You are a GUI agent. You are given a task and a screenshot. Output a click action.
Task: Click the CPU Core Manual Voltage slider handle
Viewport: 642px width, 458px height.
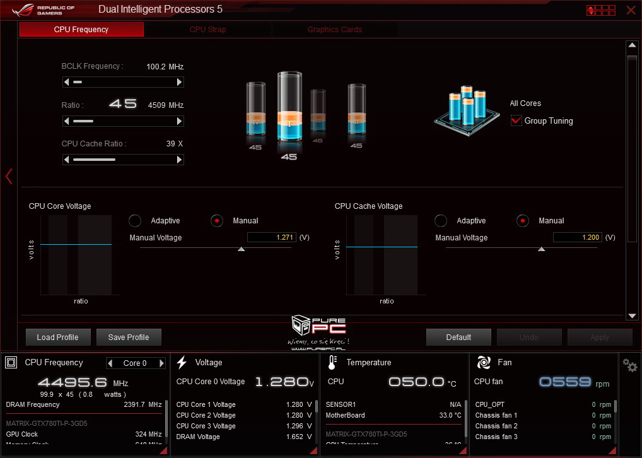pos(241,249)
